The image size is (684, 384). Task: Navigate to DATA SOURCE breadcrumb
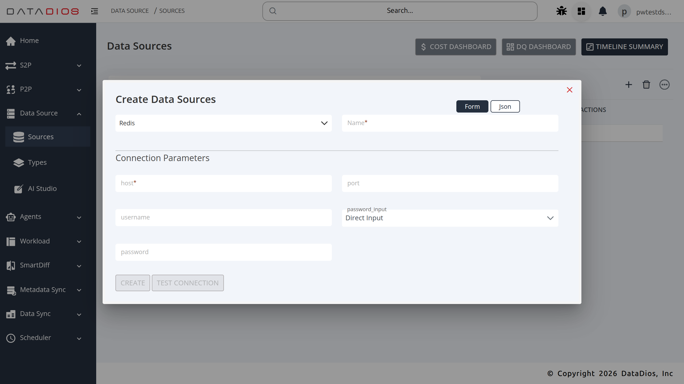pos(130,11)
